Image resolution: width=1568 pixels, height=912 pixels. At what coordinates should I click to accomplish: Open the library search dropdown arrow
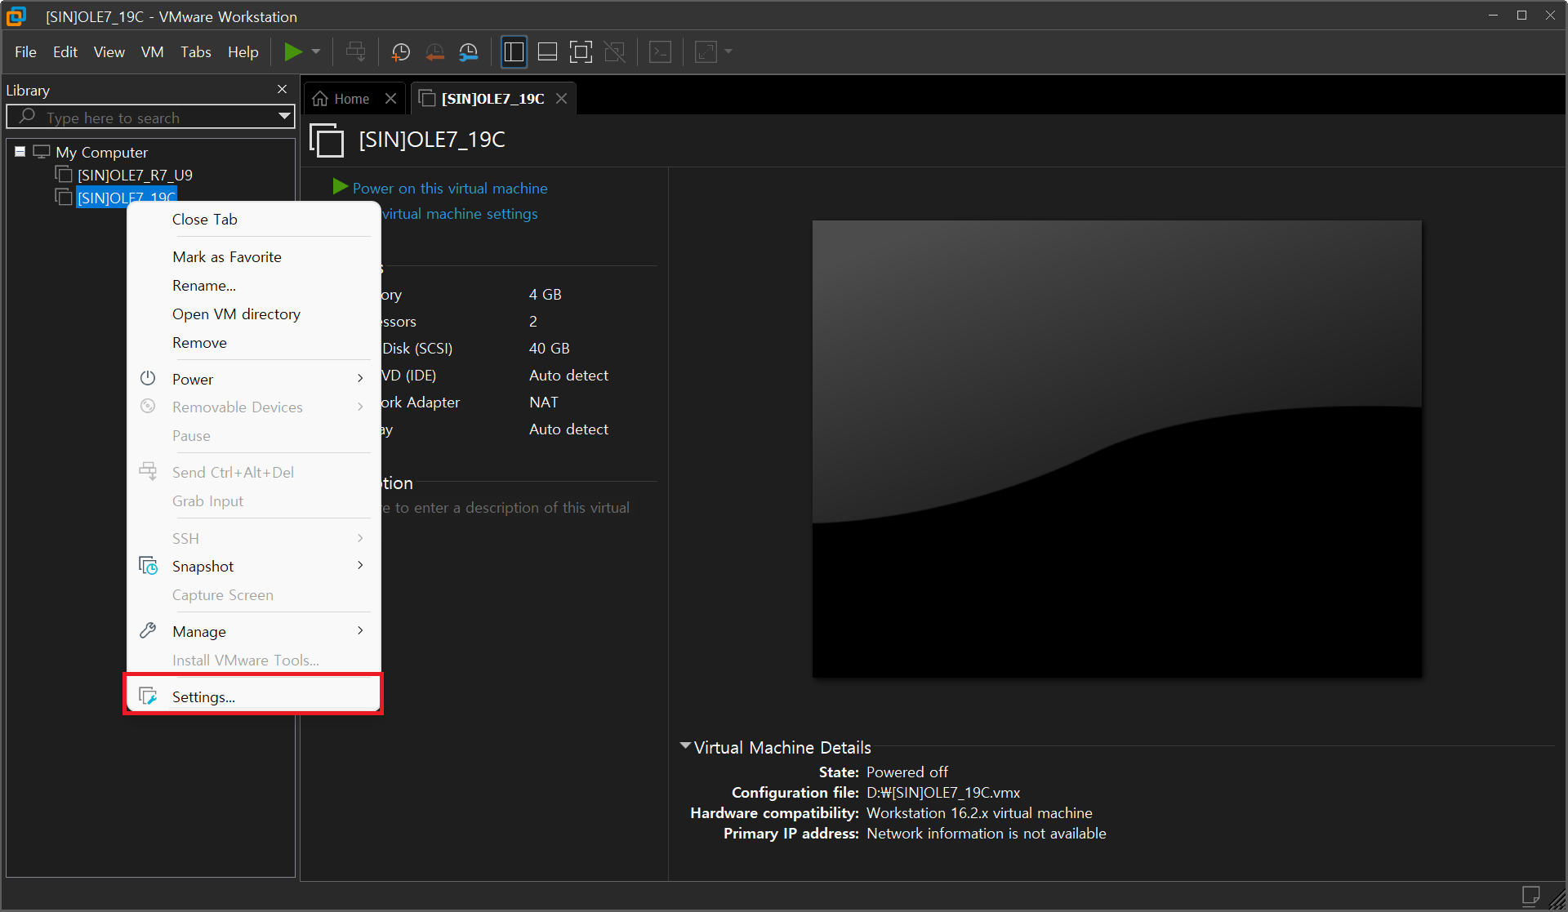[x=284, y=117]
